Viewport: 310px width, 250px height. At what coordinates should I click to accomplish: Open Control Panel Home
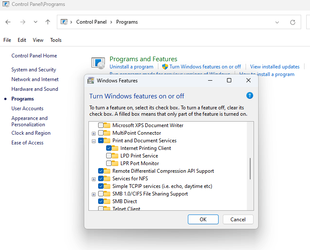pos(34,56)
